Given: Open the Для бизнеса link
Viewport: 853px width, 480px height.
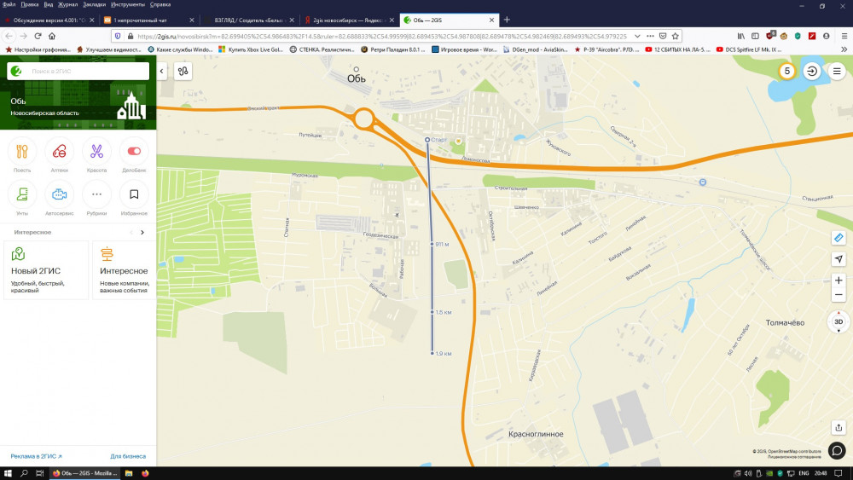Looking at the screenshot, I should pos(128,457).
